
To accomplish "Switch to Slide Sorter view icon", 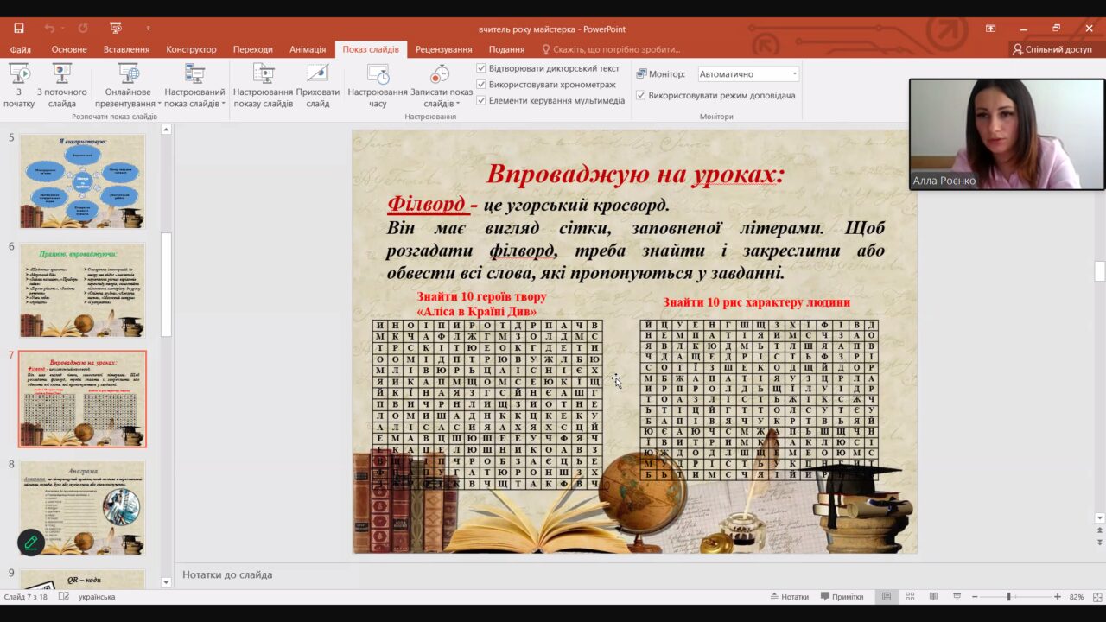I will click(x=910, y=597).
